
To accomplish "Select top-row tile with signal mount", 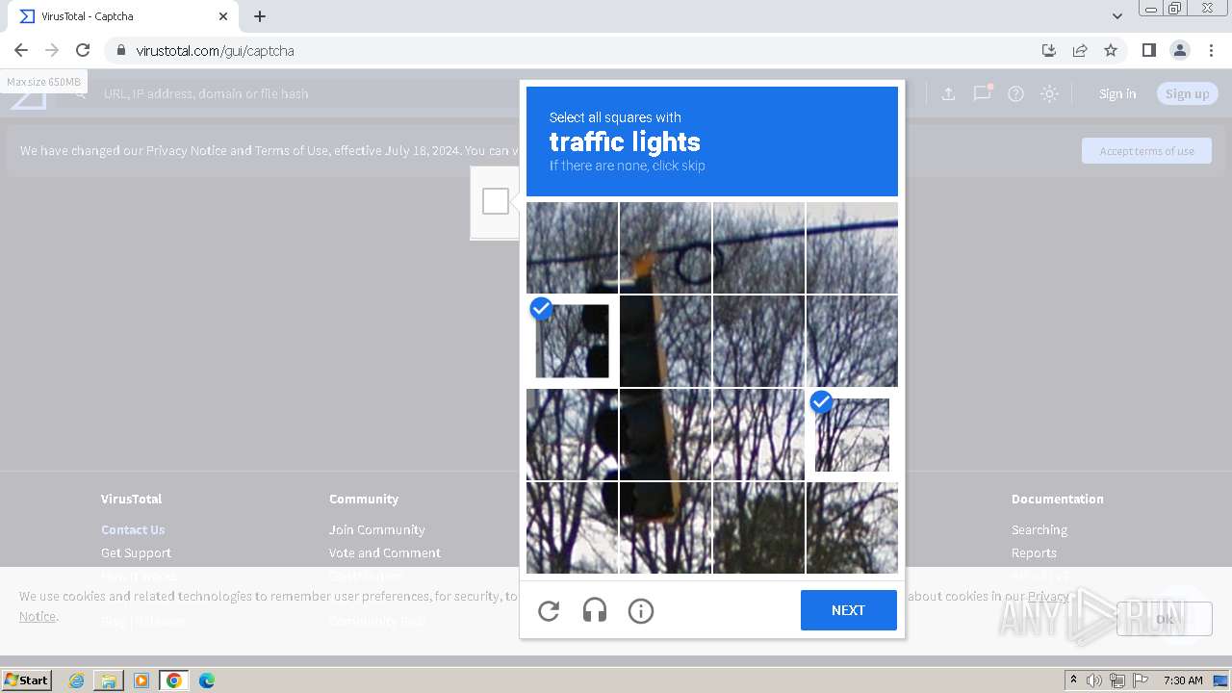I will (x=665, y=247).
